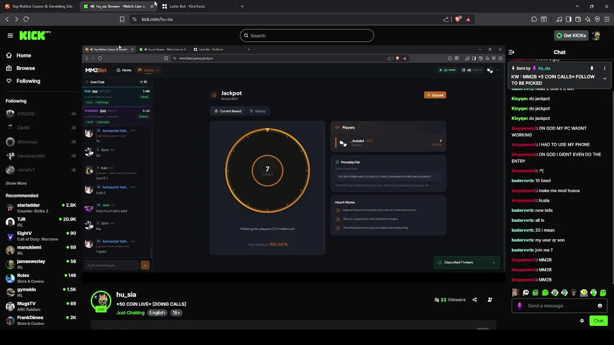Bookmark this page in address bar
This screenshot has width=614, height=345.
click(x=122, y=19)
